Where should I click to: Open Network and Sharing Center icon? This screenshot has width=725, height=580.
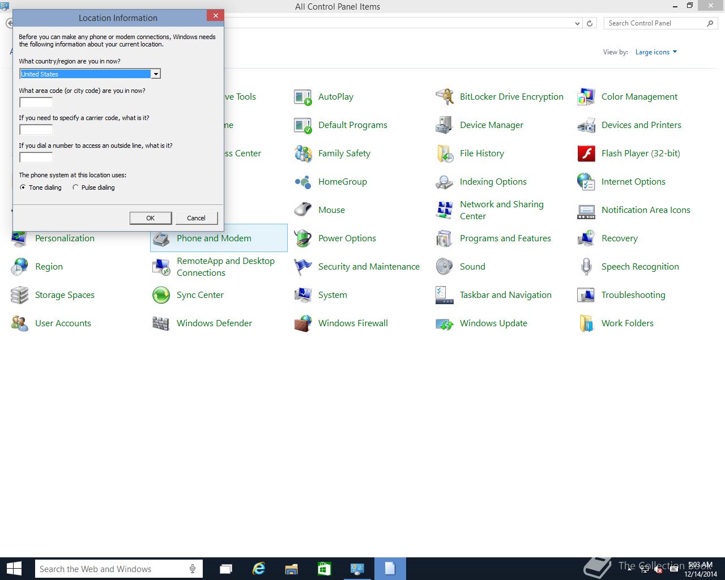pyautogui.click(x=445, y=210)
